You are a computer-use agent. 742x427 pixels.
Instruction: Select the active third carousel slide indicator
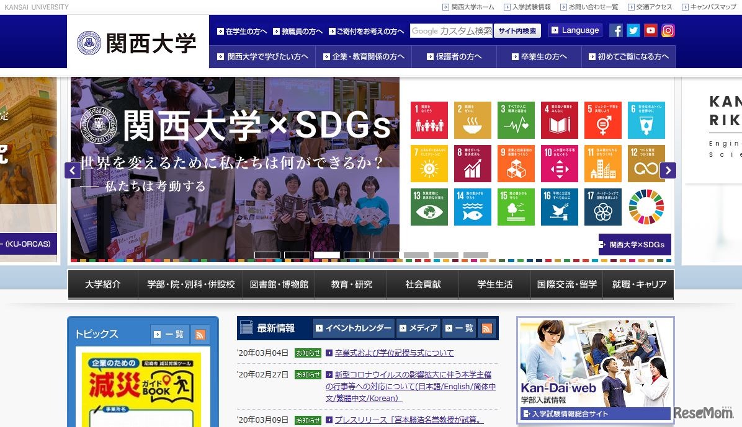[327, 255]
